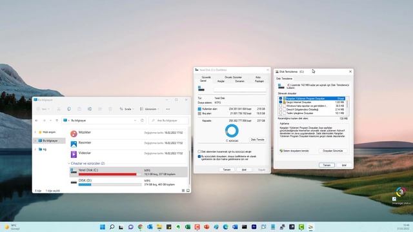
Task: Click Tamam in the Properties dialog
Action: pyautogui.click(x=227, y=169)
